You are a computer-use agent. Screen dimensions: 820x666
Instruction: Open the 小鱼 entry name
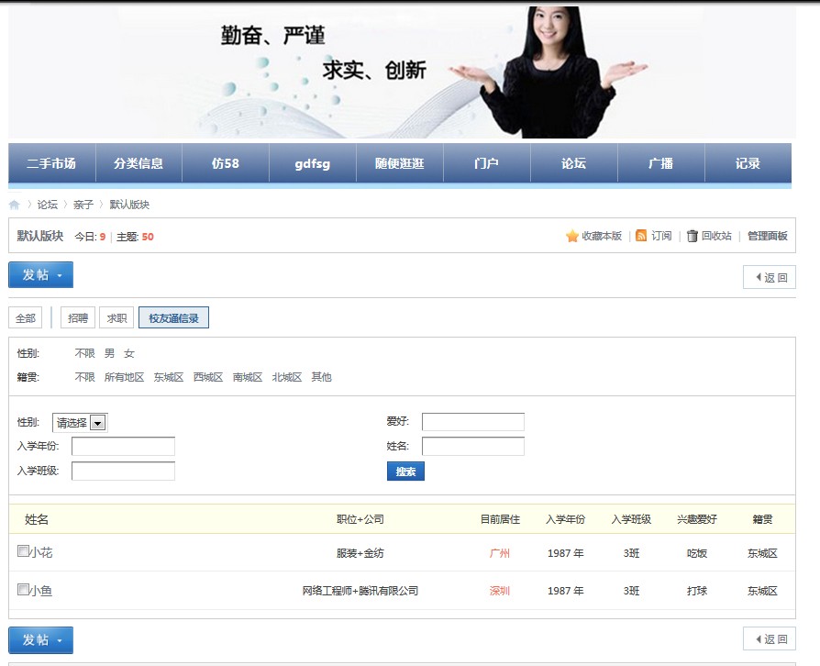(x=40, y=591)
